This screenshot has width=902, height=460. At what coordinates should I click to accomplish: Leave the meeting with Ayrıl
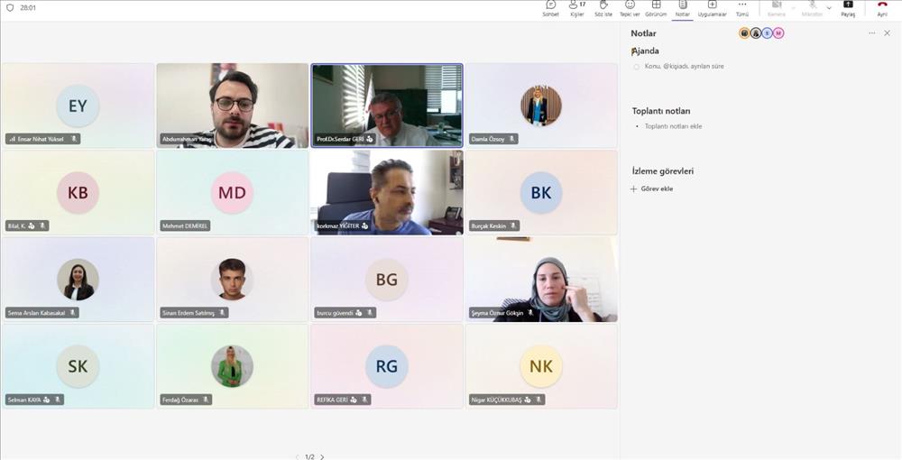click(x=882, y=8)
